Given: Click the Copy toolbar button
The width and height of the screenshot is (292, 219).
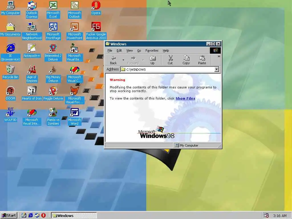Looking at the screenshot, I should [x=186, y=60].
